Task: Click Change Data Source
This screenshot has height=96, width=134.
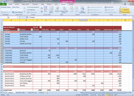Action: click(64, 10)
